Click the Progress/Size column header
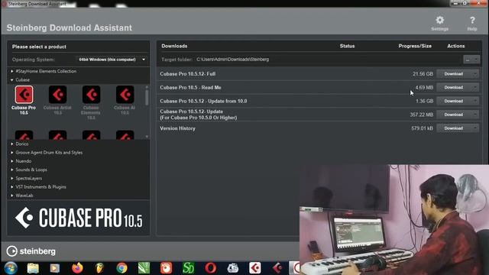 tap(415, 46)
